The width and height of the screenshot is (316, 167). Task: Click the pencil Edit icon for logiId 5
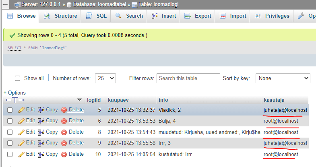point(22,109)
